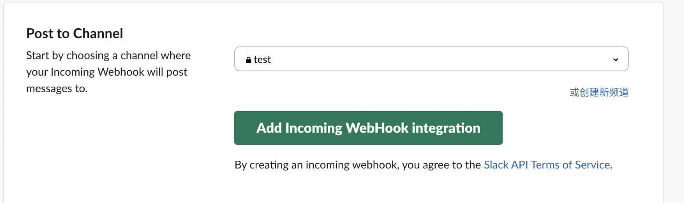The height and width of the screenshot is (203, 684).
Task: Expand the test channel combo box
Action: [431, 59]
